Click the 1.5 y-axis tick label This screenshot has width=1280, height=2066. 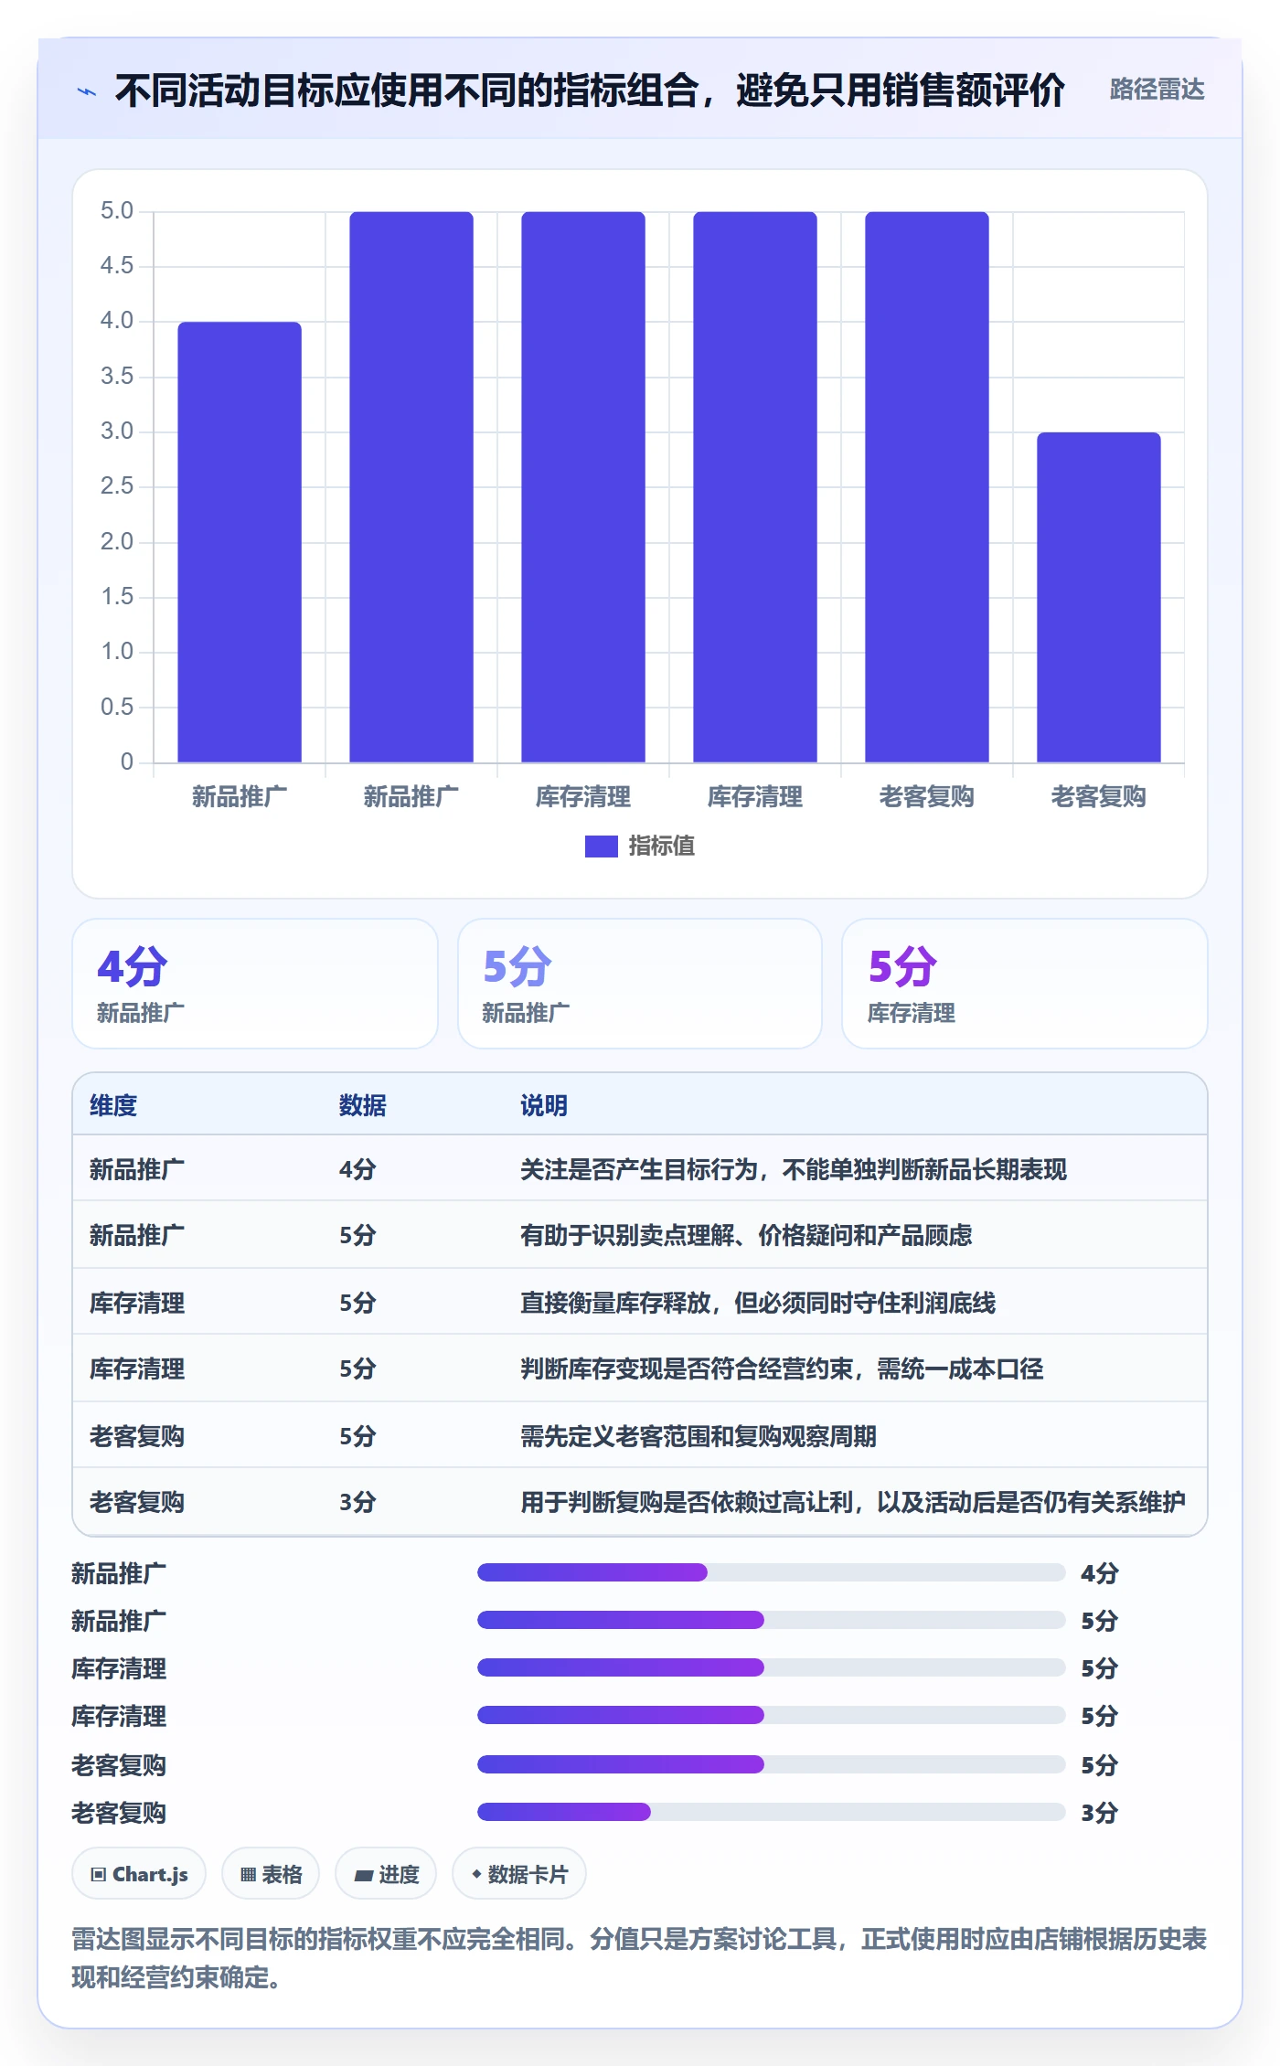[x=117, y=596]
